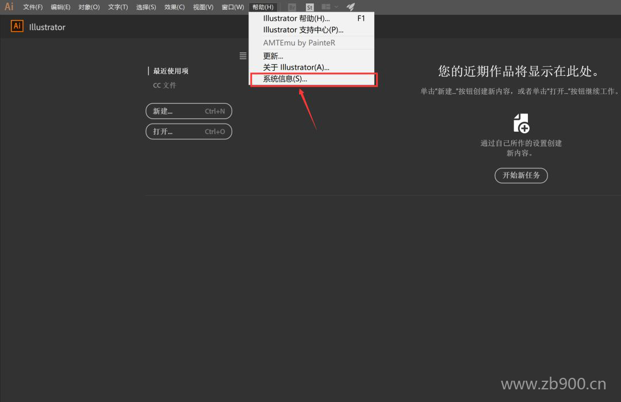Open Adobe Stock via the St icon
Image resolution: width=621 pixels, height=402 pixels.
(x=310, y=7)
